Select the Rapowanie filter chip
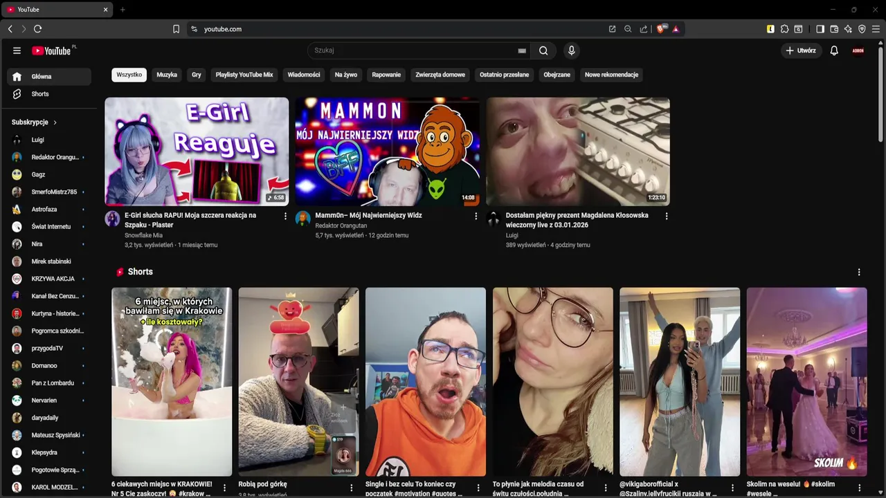 (x=386, y=75)
